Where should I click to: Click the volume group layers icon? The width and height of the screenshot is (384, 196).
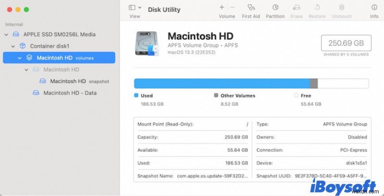[29, 58]
